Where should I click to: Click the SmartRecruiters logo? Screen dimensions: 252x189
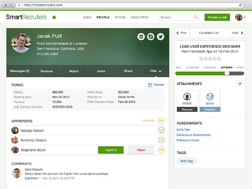tap(26, 17)
